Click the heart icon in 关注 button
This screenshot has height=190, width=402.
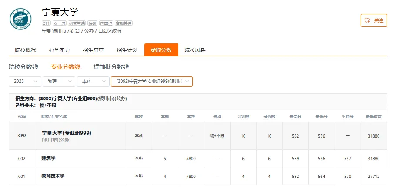click(367, 20)
